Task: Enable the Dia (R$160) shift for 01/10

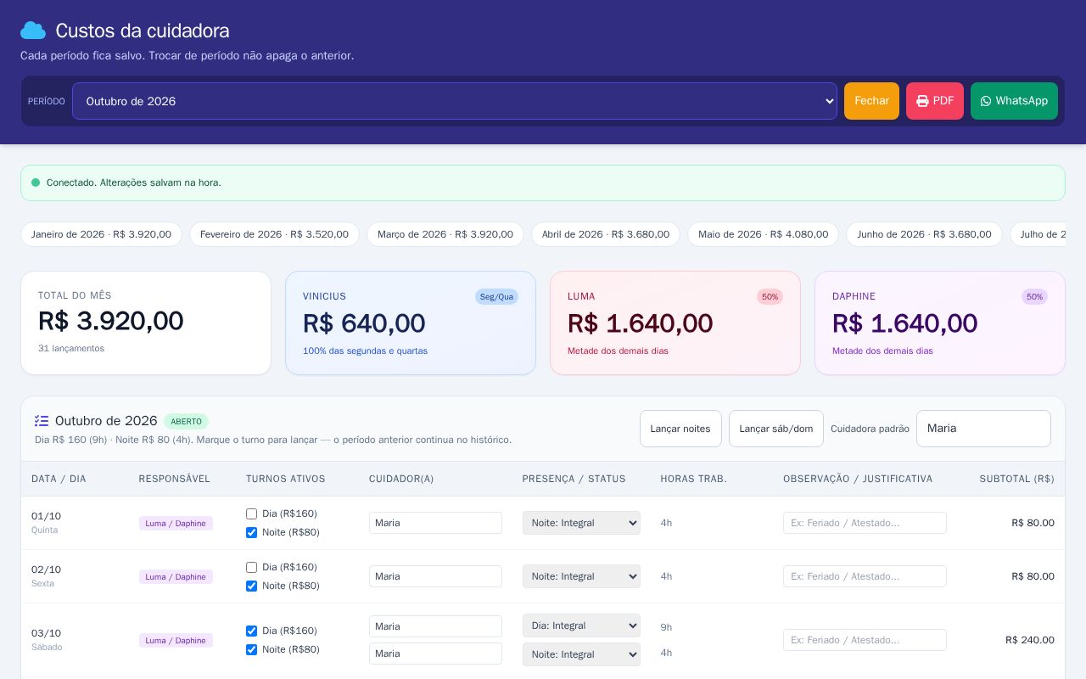Action: pyautogui.click(x=251, y=513)
